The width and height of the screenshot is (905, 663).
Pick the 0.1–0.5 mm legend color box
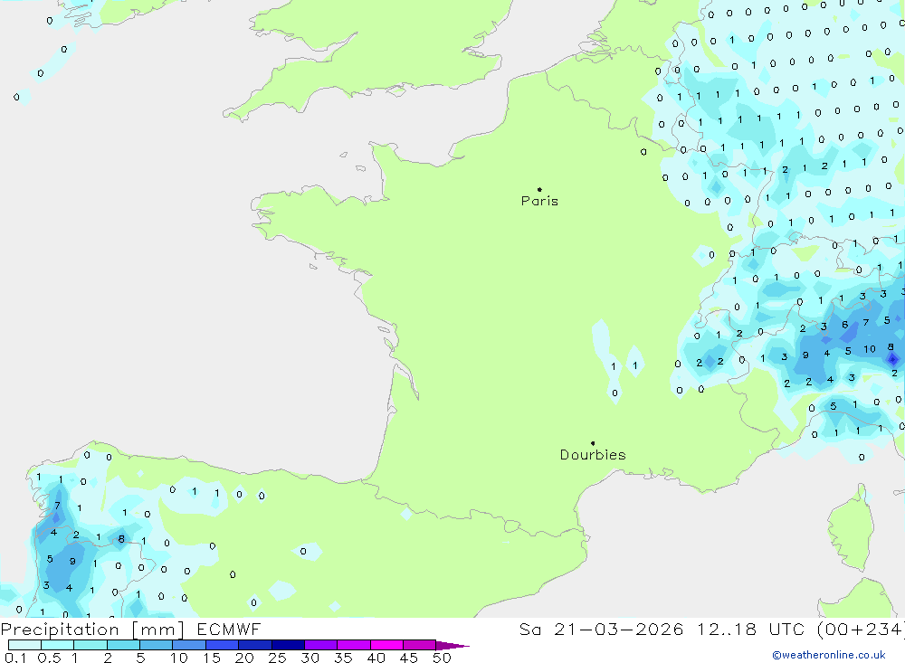pyautogui.click(x=24, y=645)
